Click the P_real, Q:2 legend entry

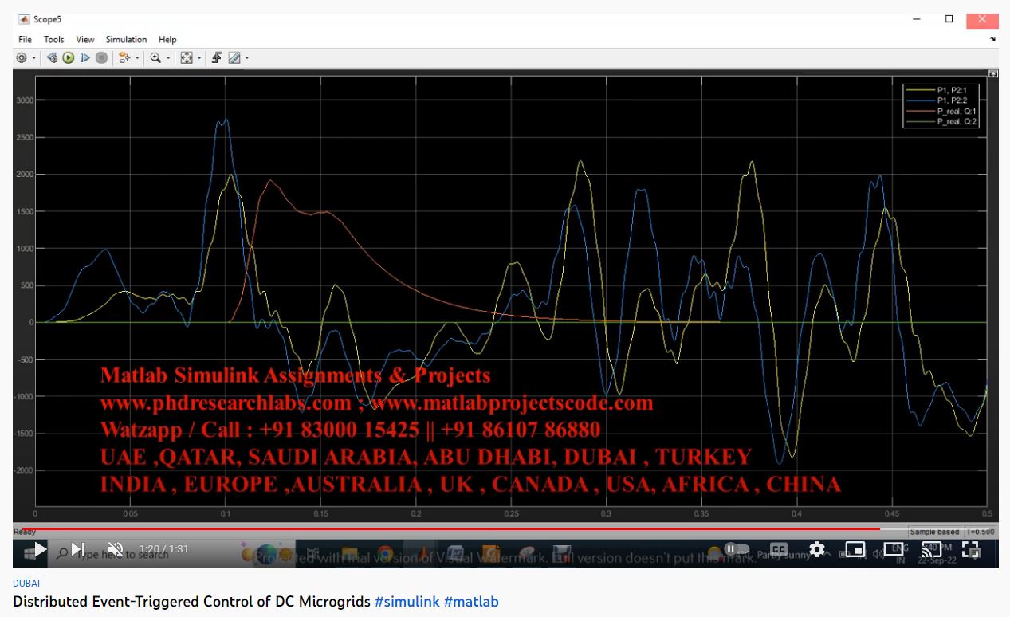(941, 122)
